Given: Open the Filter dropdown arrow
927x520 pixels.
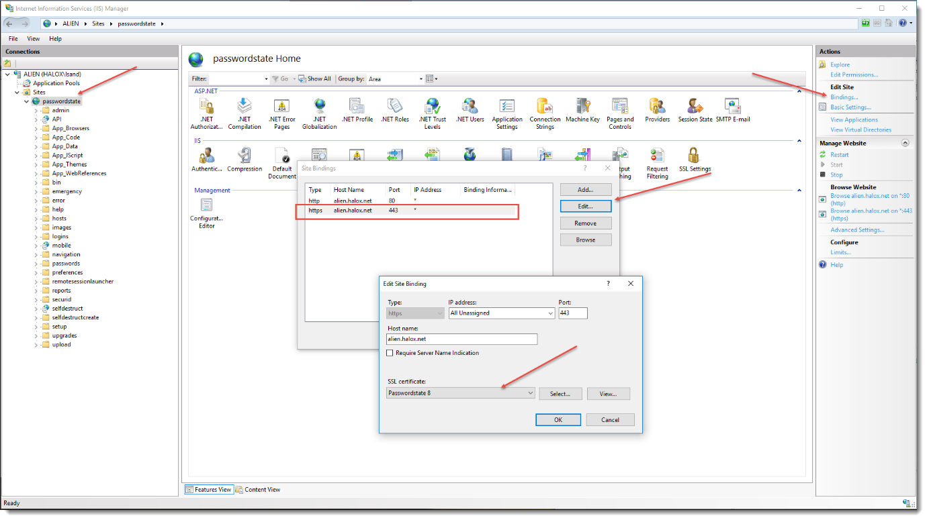Looking at the screenshot, I should [266, 79].
